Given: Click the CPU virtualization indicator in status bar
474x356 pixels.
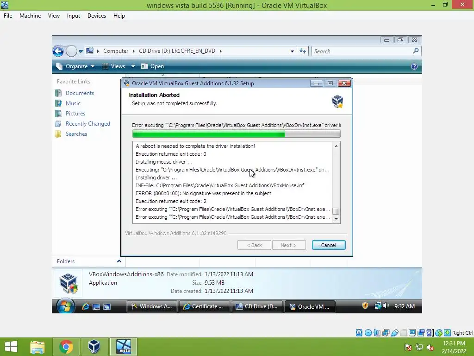Looking at the screenshot, I should (430, 333).
